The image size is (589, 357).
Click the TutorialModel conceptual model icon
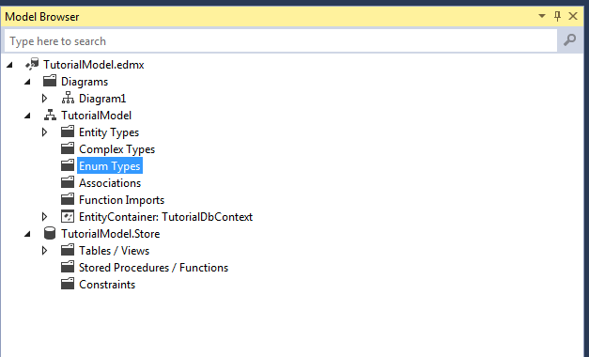[x=50, y=115]
